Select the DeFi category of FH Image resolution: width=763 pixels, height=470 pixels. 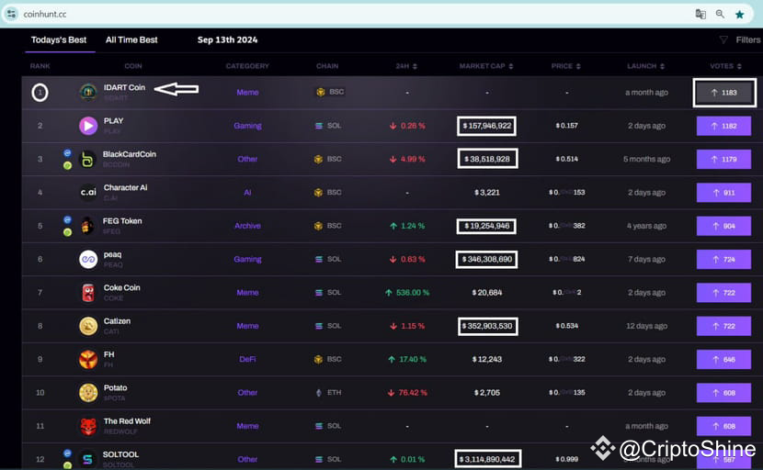[247, 359]
